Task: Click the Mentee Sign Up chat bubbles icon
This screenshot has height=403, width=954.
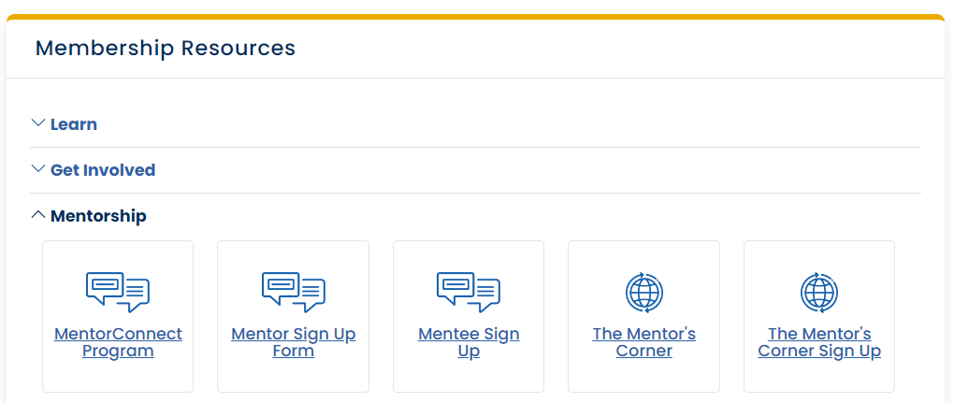Action: [x=469, y=293]
